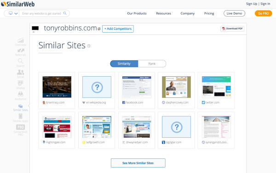Click the Go PRO button
276x173 pixels.
tap(263, 13)
